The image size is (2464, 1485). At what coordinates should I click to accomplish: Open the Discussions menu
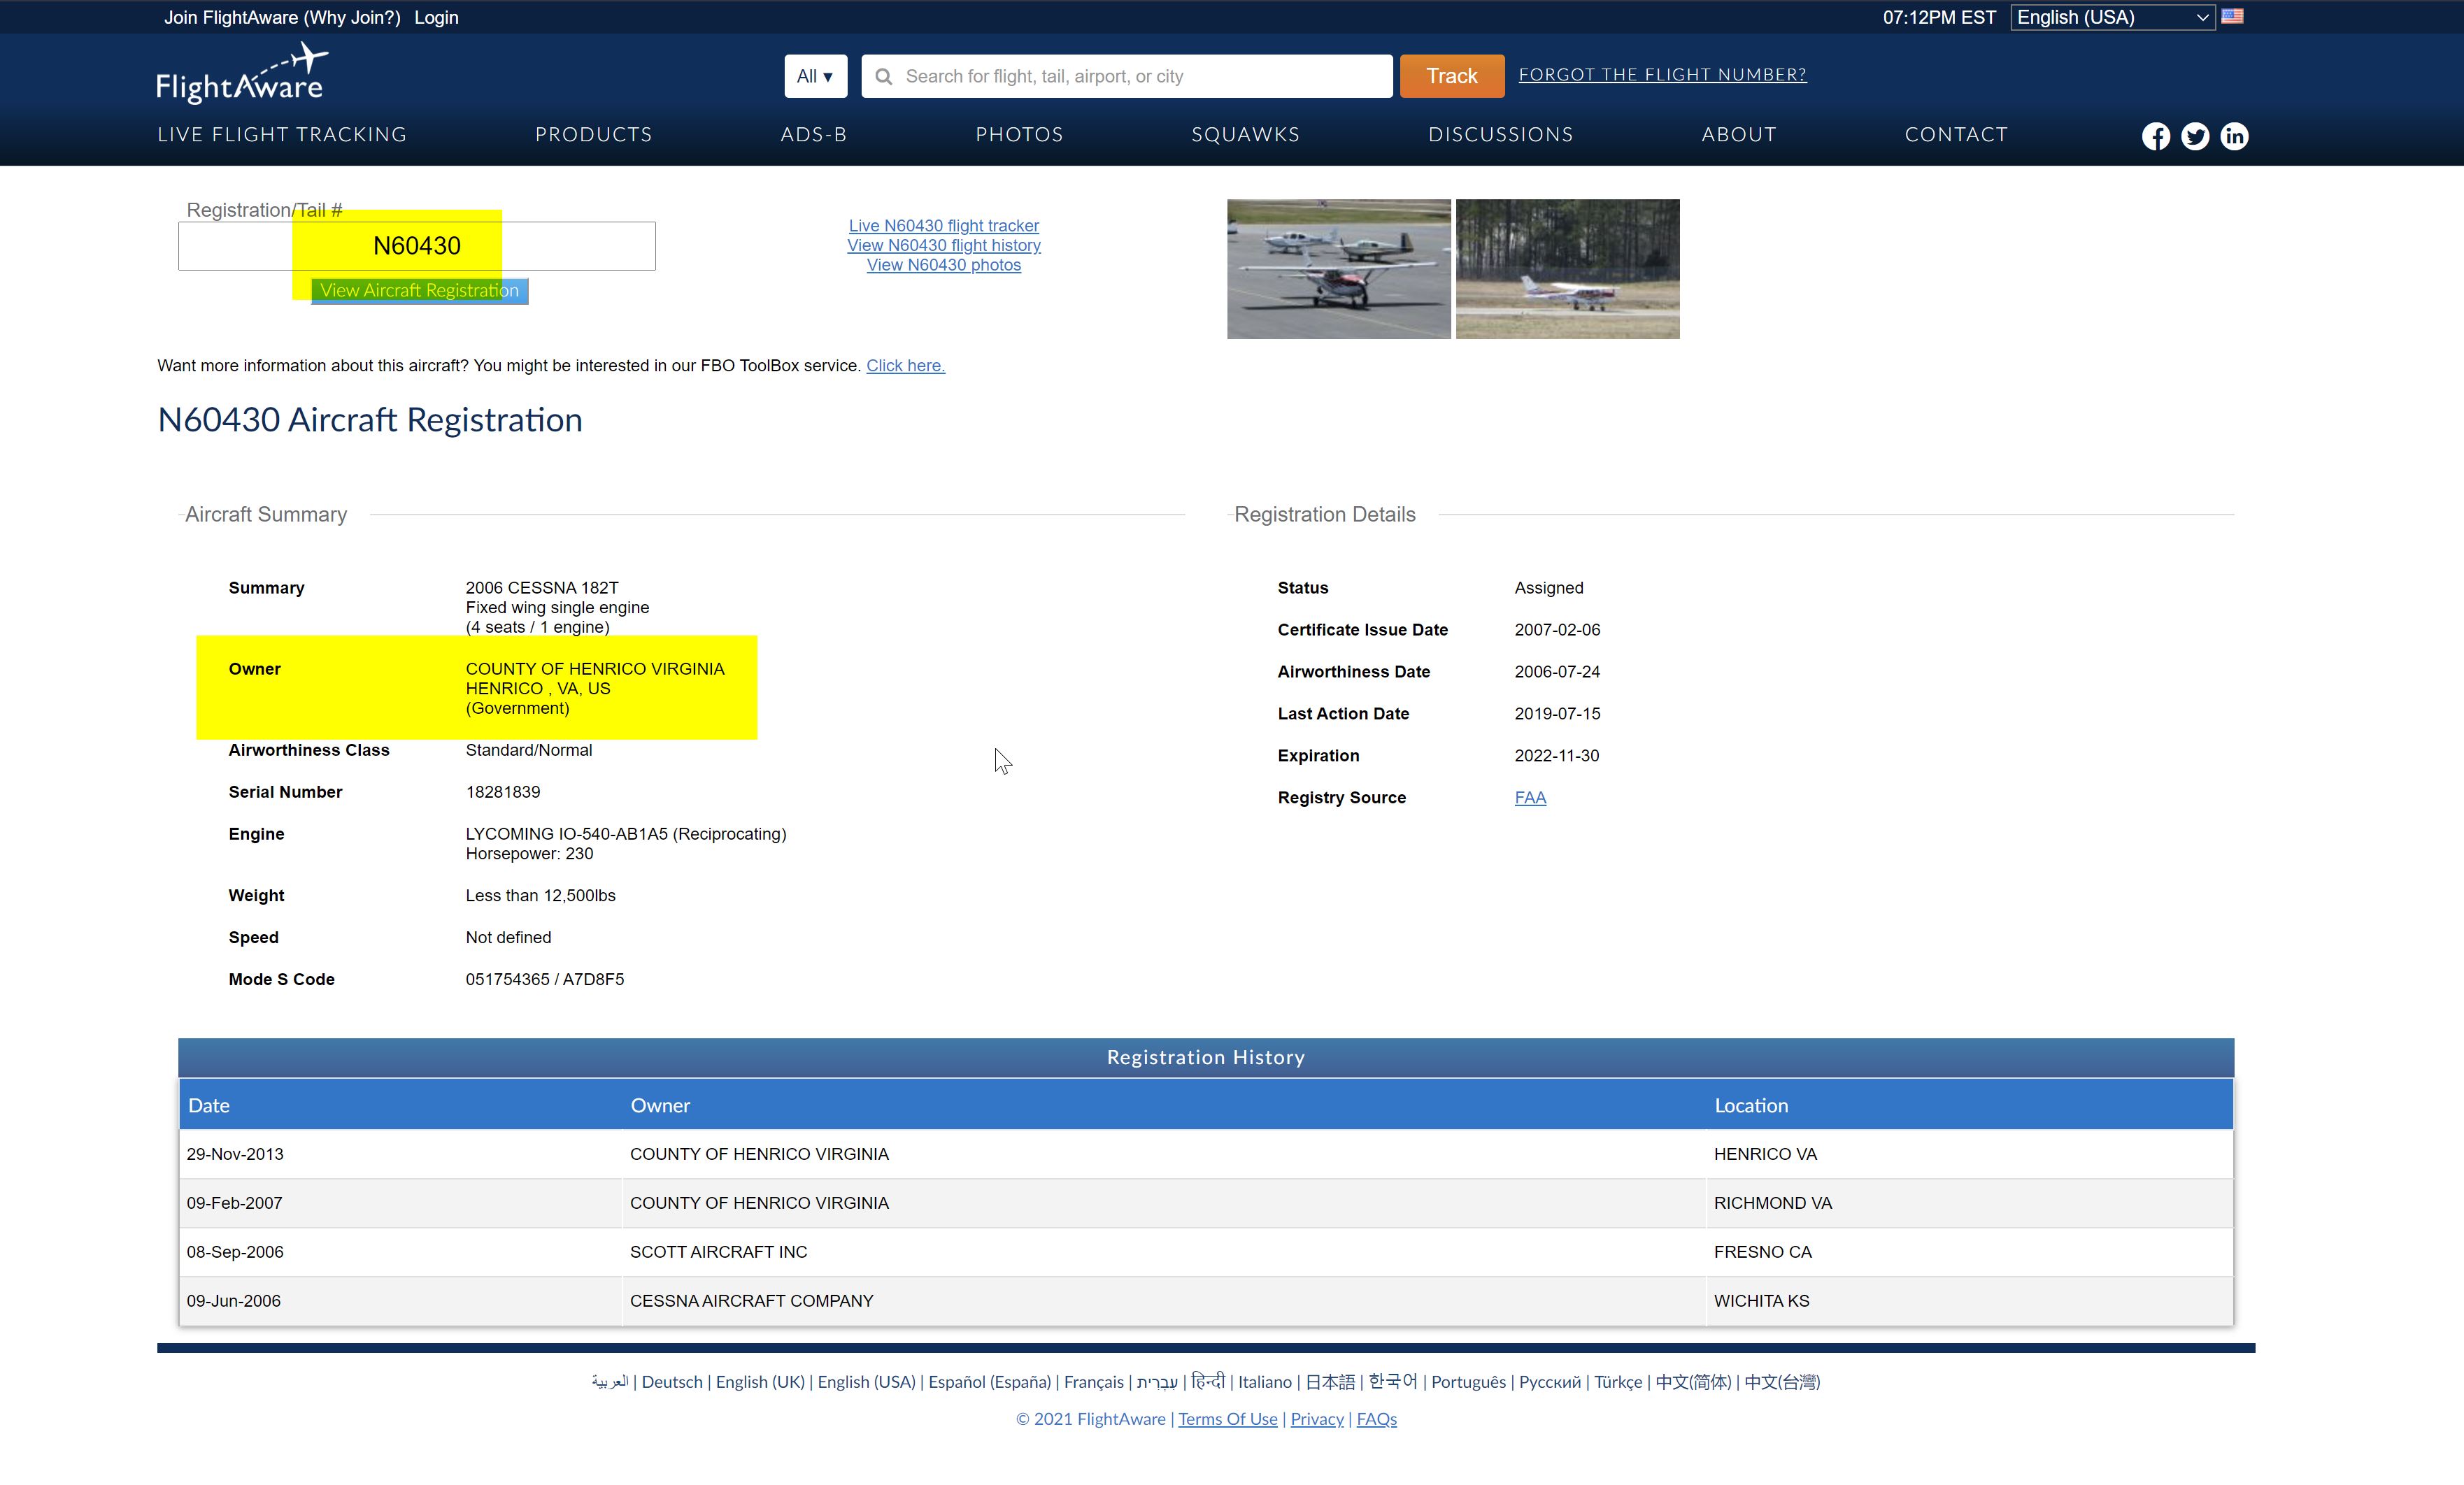1500,135
